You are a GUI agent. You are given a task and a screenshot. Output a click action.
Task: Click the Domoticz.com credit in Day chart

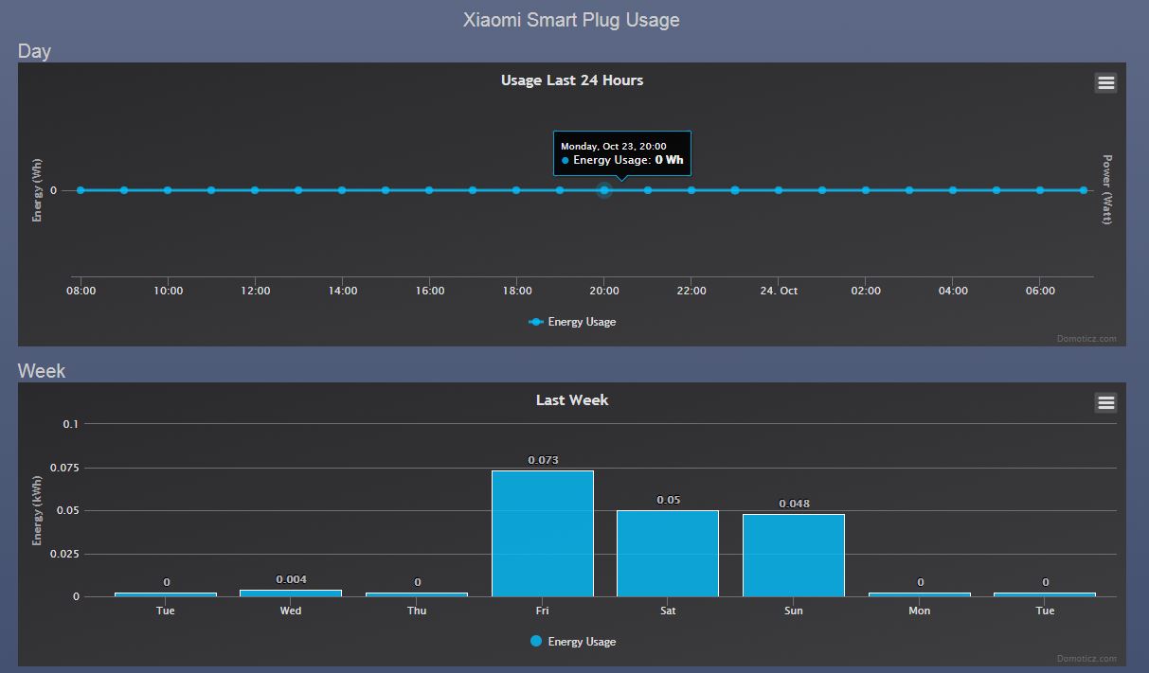(x=1086, y=338)
